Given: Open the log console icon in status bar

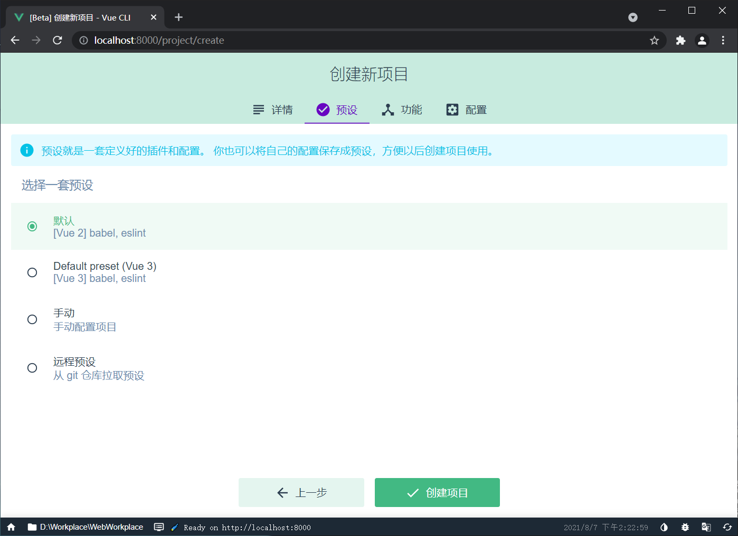Looking at the screenshot, I should (x=159, y=527).
